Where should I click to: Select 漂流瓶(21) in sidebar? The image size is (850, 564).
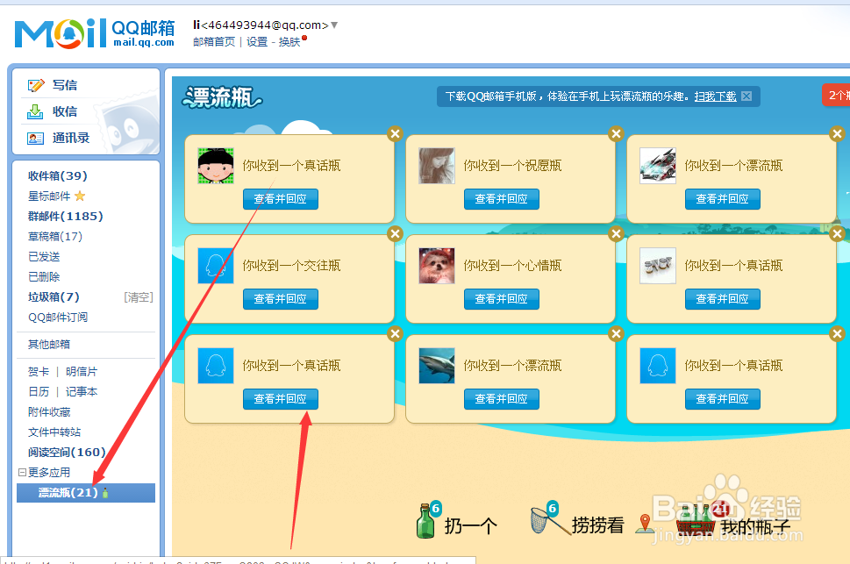pos(86,492)
